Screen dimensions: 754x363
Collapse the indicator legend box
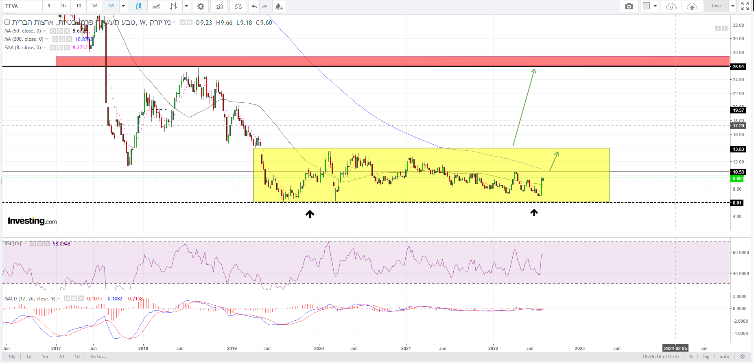pyautogui.click(x=7, y=22)
